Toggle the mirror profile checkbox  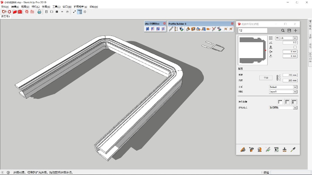[295, 47]
